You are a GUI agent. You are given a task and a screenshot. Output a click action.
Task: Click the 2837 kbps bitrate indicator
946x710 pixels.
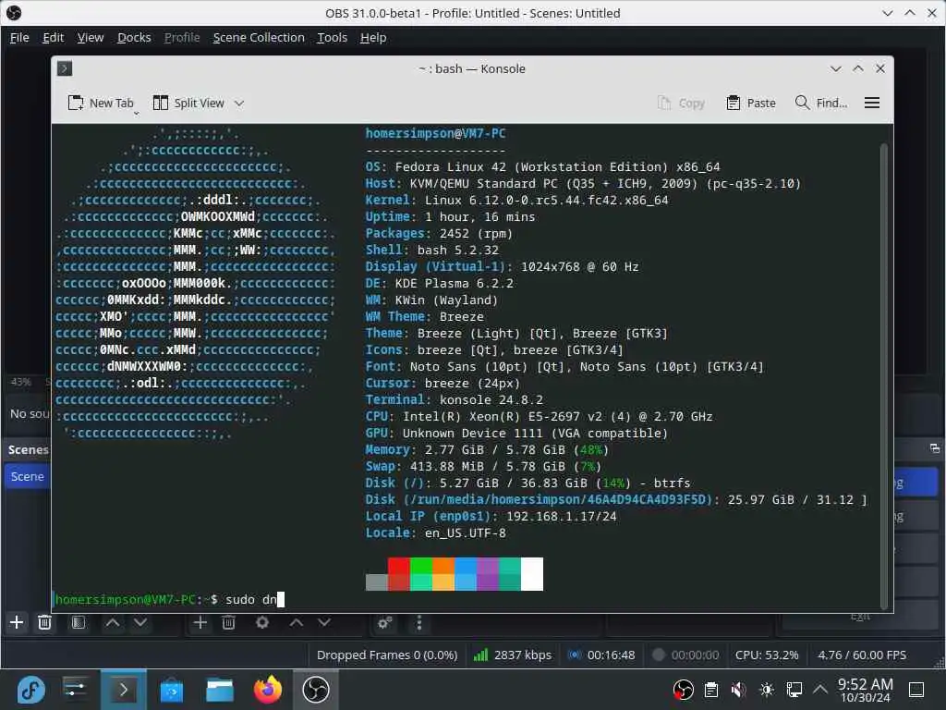[513, 655]
